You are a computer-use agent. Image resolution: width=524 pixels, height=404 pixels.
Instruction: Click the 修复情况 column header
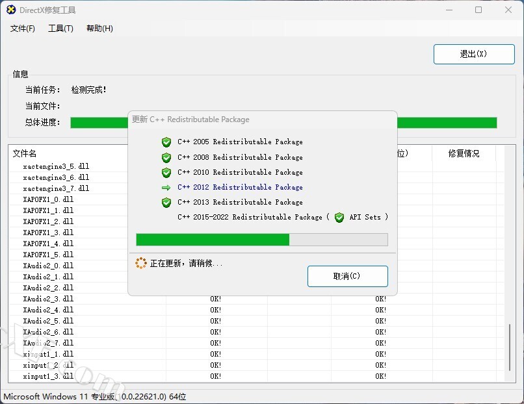(464, 153)
